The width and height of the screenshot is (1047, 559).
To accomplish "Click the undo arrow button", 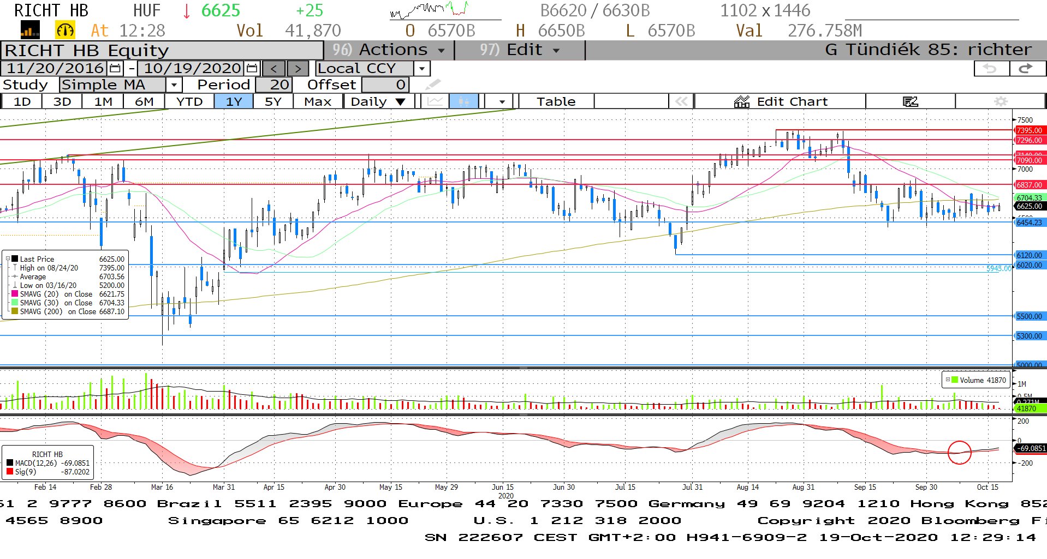I will pos(991,69).
